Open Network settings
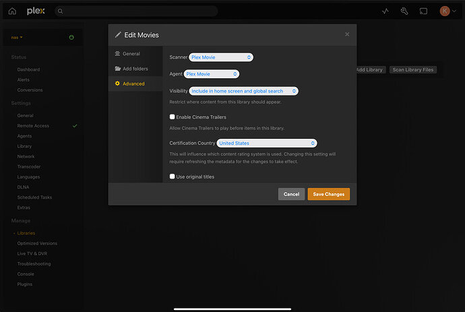 tap(26, 156)
